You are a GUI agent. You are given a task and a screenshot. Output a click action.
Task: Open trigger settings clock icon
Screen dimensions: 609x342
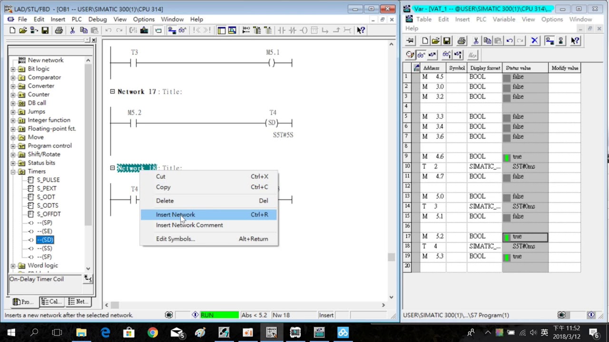410,55
